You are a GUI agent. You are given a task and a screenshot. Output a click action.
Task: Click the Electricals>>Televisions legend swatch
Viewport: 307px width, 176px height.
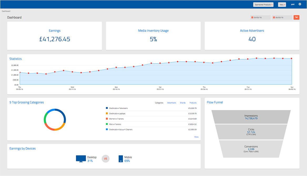tap(107, 108)
